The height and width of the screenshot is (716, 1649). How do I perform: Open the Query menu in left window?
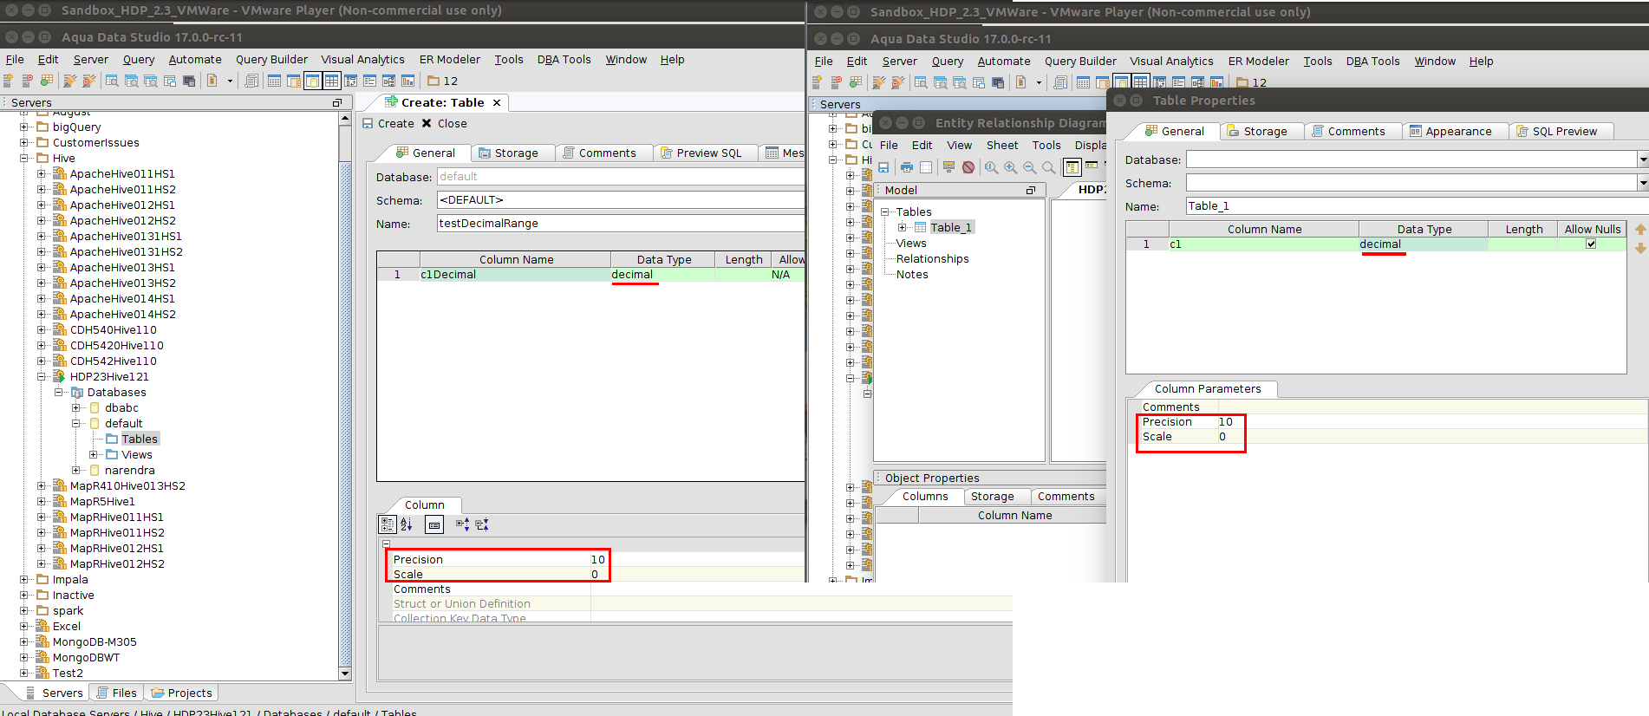(139, 60)
